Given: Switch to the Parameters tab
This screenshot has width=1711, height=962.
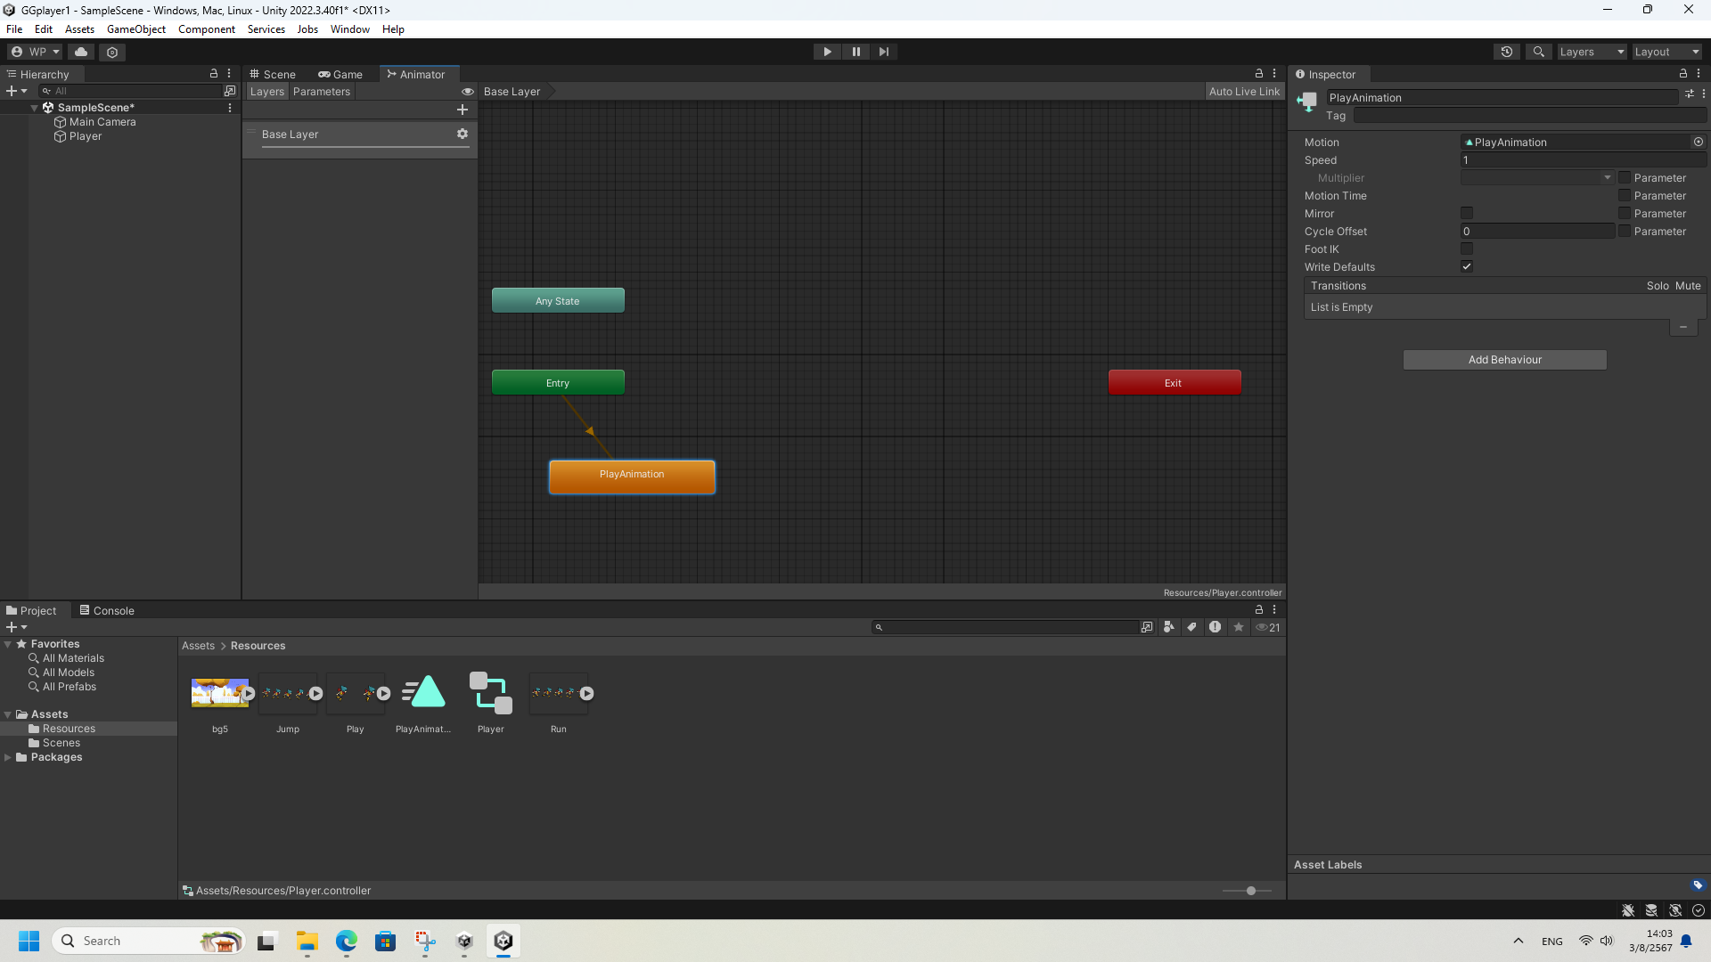Looking at the screenshot, I should [x=321, y=92].
